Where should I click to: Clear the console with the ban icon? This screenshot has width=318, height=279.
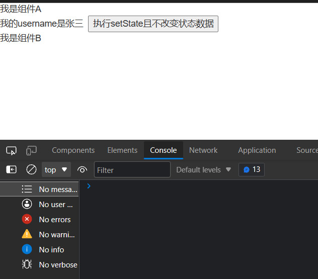point(31,170)
